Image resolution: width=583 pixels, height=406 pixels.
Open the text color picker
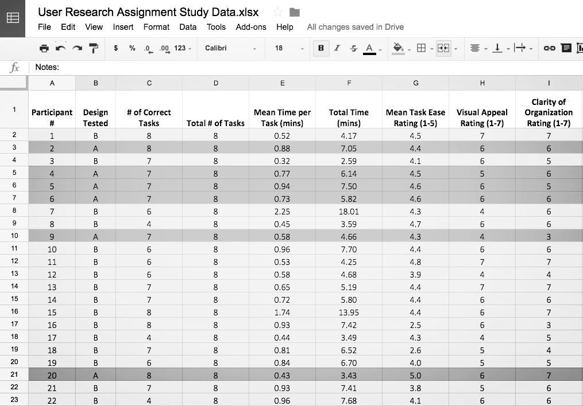(368, 48)
